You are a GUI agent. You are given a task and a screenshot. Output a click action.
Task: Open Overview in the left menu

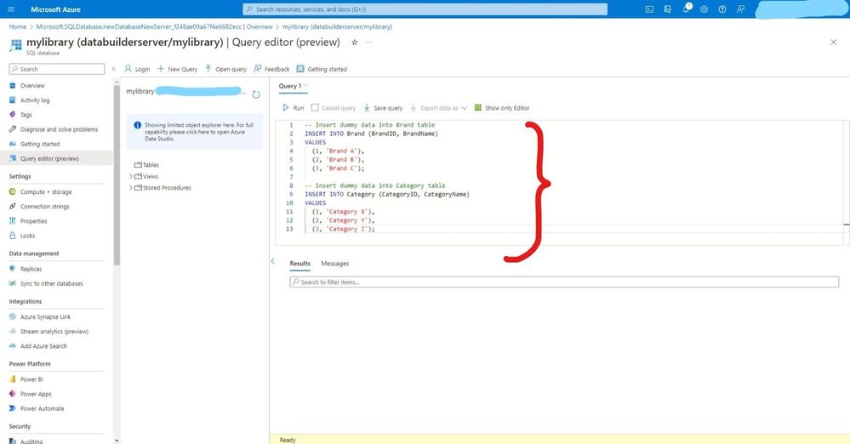[32, 86]
